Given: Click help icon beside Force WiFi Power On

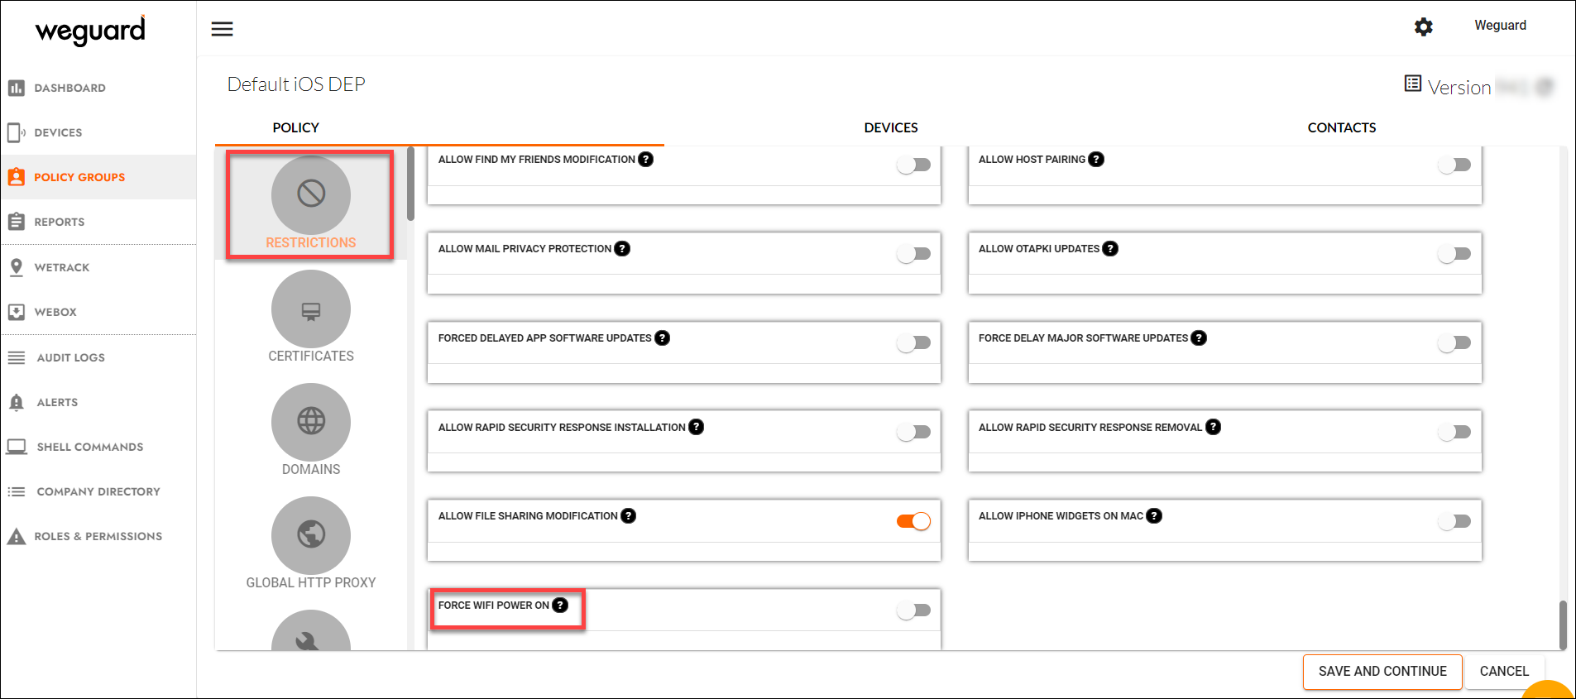Looking at the screenshot, I should (561, 606).
